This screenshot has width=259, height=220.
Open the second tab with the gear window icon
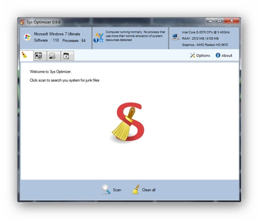coord(40,56)
